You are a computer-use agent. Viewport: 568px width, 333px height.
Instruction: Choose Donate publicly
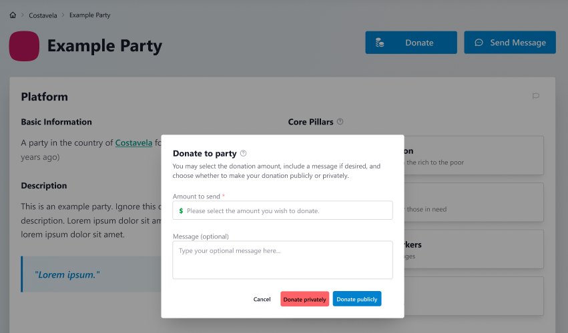pos(357,299)
